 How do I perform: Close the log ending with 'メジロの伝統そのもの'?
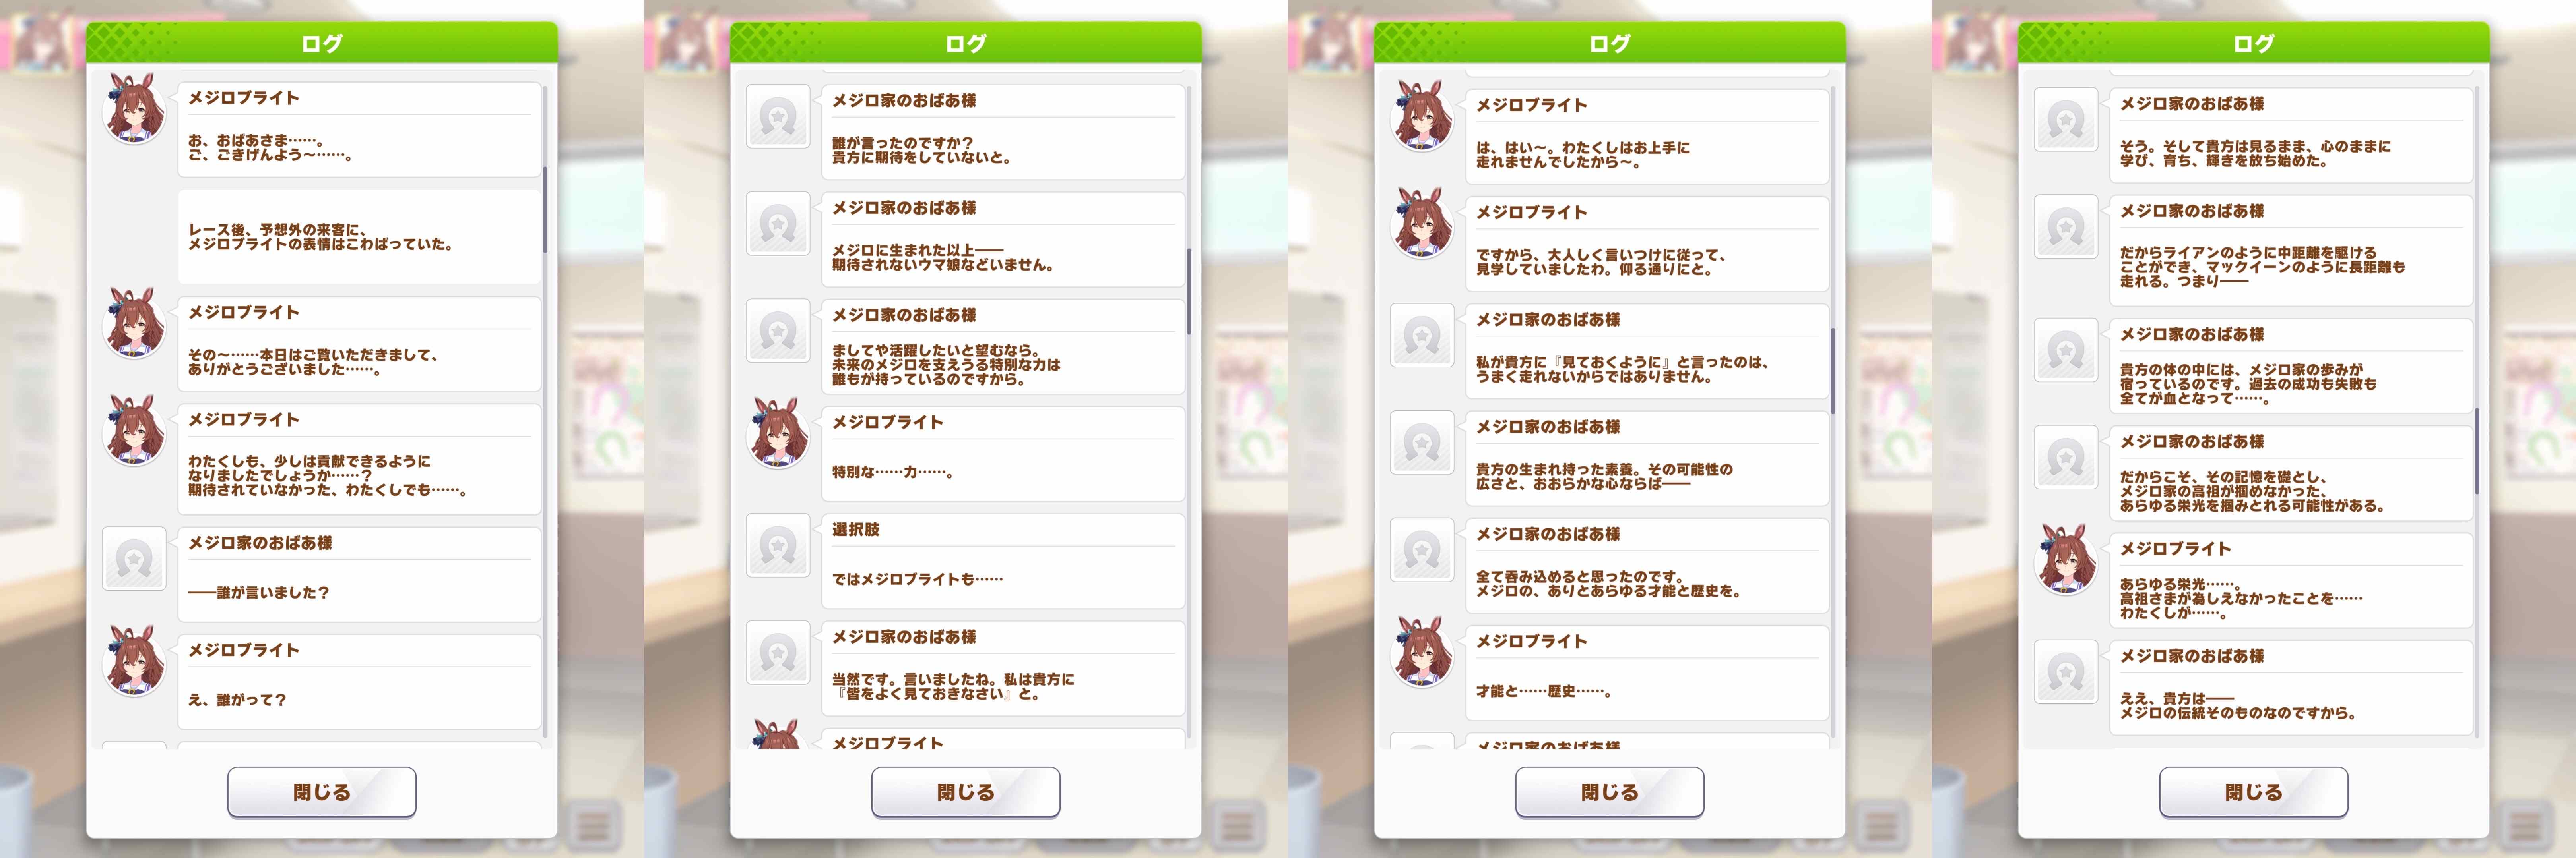tap(2254, 792)
